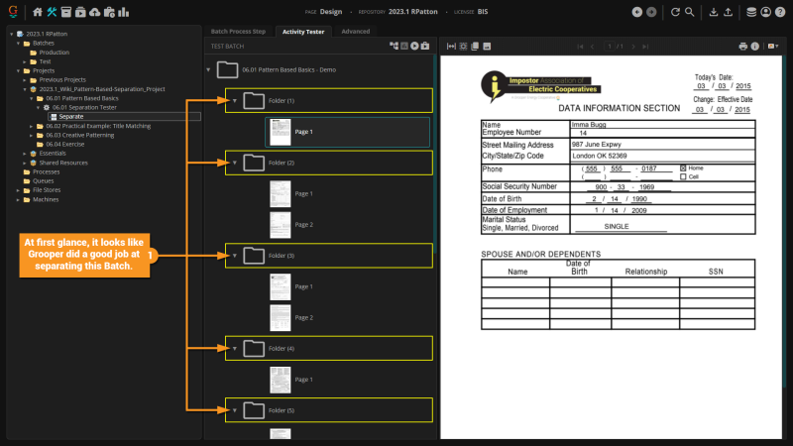Click the upload icon in the top bar

click(x=728, y=12)
